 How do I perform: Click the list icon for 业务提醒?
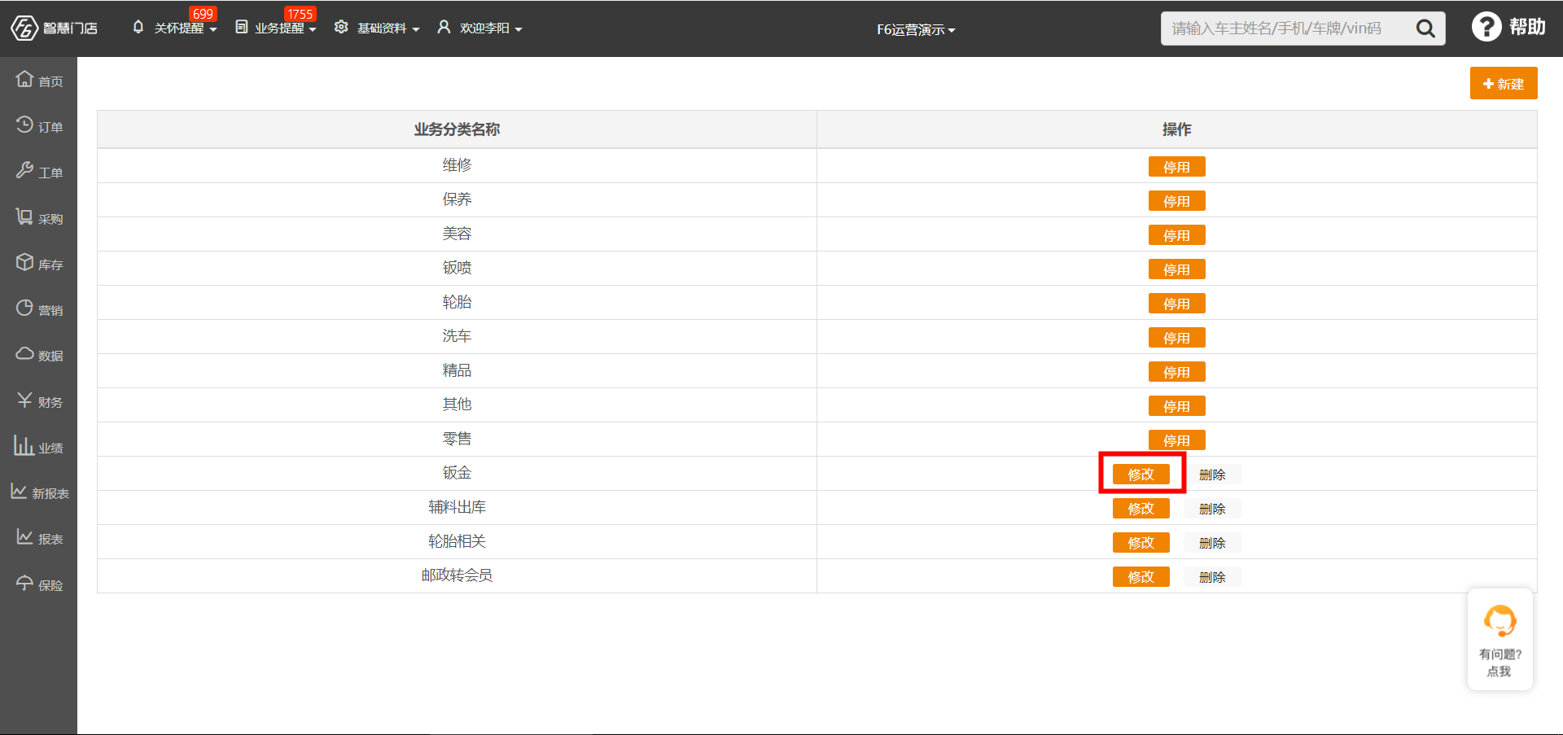[x=242, y=27]
